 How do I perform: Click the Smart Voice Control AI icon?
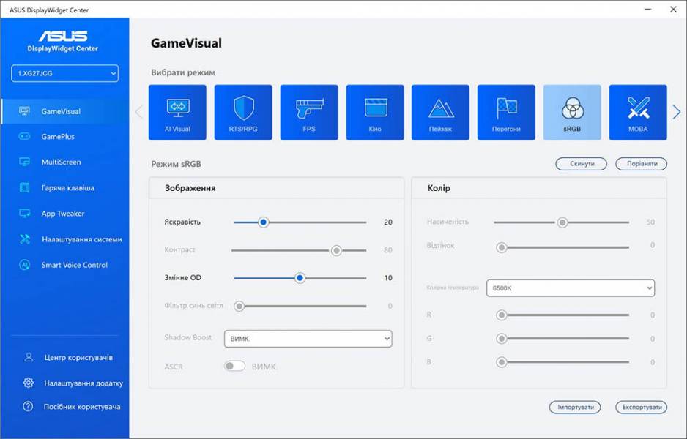[25, 265]
